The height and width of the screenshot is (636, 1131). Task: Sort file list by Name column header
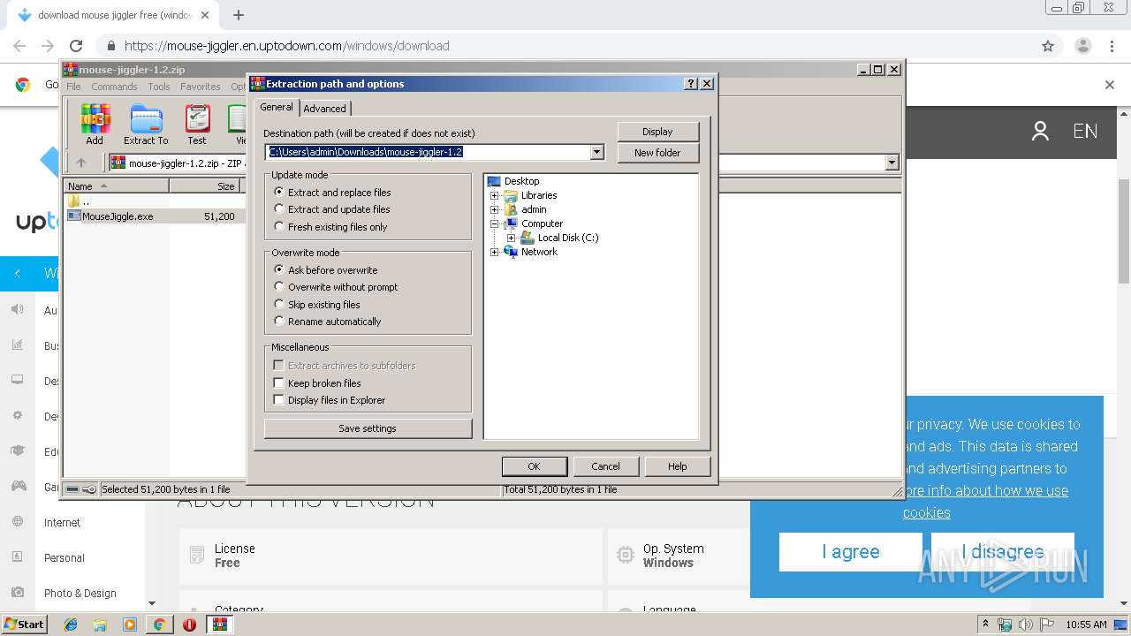click(x=116, y=185)
